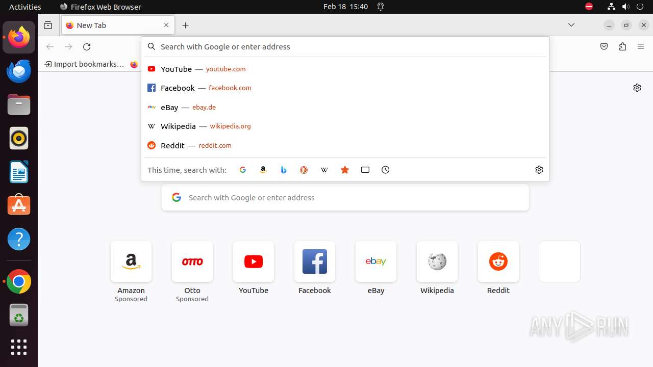The image size is (653, 367).
Task: Expand the list all tabs dropdown
Action: point(571,25)
